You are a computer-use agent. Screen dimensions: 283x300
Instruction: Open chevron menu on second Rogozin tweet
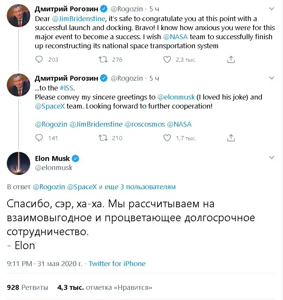pos(271,78)
